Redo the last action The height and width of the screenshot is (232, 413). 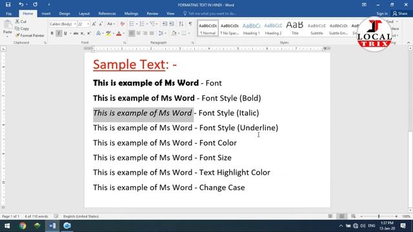click(x=35, y=5)
